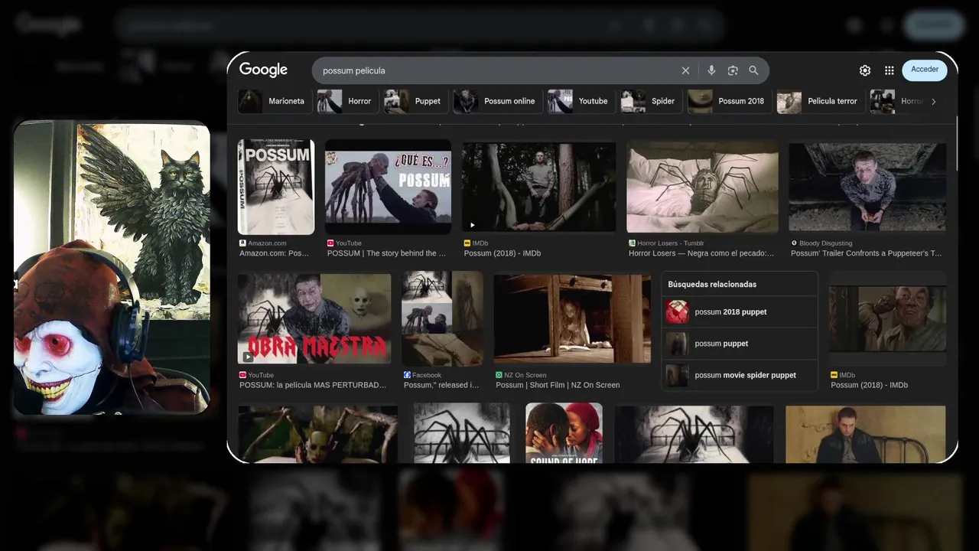Open the Google logo homepage link
The image size is (979, 551).
(263, 70)
